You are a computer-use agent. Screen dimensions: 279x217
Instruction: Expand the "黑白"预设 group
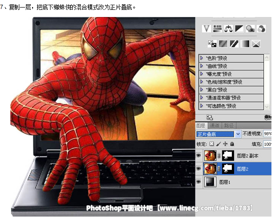(x=202, y=90)
